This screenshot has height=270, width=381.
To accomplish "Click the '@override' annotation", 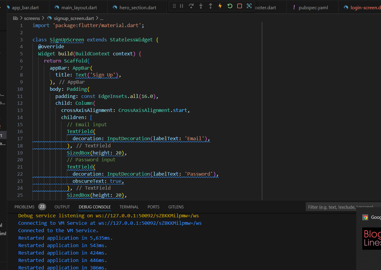I will (51, 47).
